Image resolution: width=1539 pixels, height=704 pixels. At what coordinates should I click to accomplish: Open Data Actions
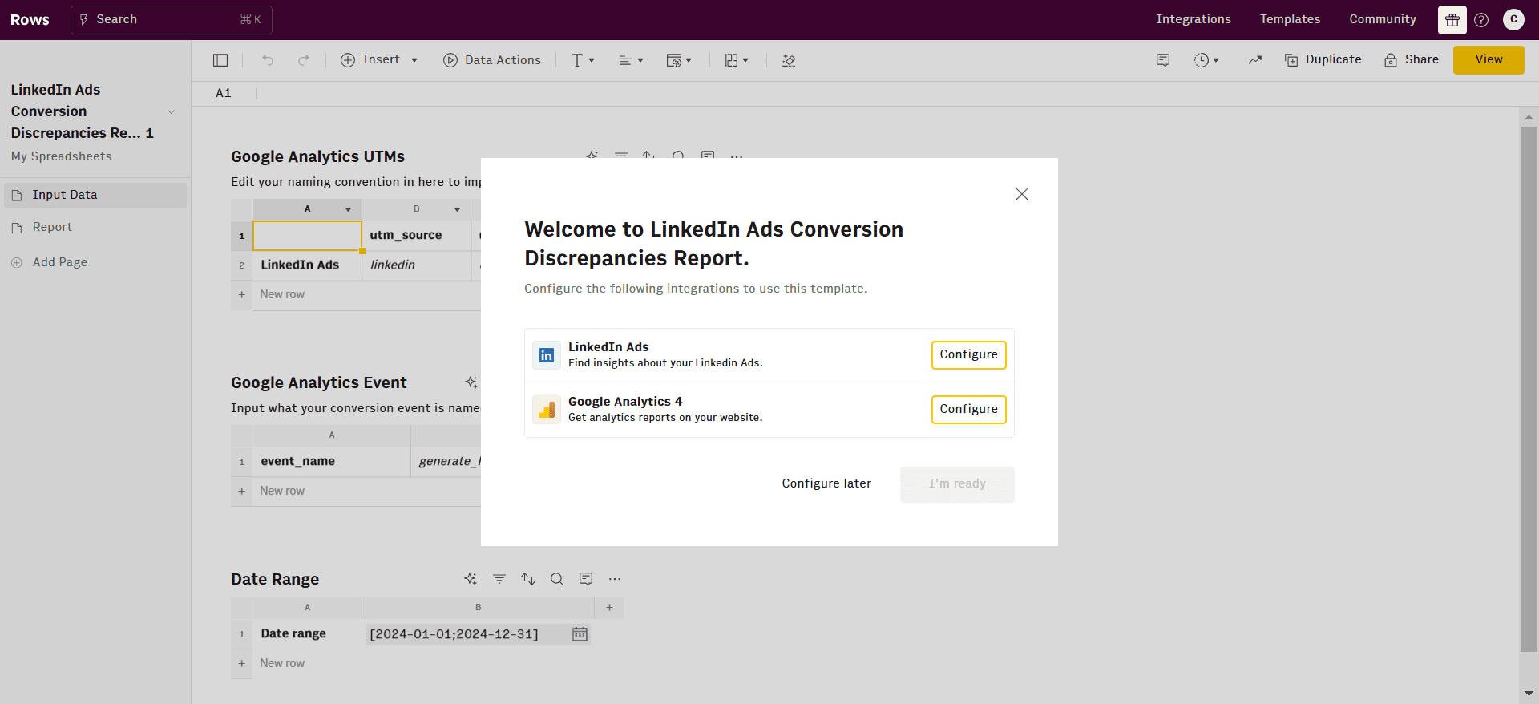(492, 60)
